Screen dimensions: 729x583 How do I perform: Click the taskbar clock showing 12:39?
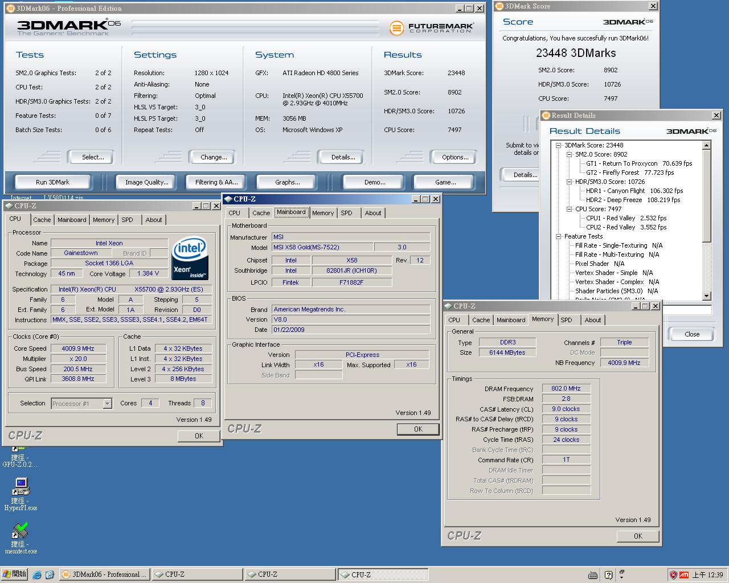coord(707,575)
